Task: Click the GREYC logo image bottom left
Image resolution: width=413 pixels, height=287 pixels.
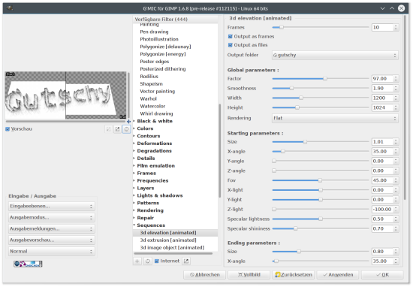Action: pyautogui.click(x=28, y=264)
